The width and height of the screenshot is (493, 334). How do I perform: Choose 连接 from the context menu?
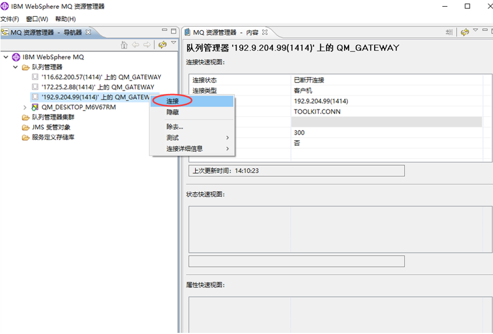pos(192,101)
